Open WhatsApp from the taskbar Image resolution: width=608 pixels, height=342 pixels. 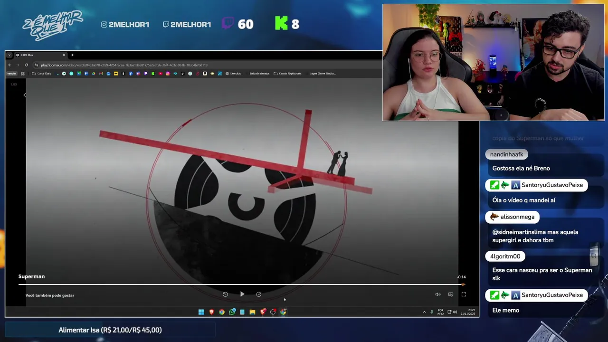tap(232, 312)
